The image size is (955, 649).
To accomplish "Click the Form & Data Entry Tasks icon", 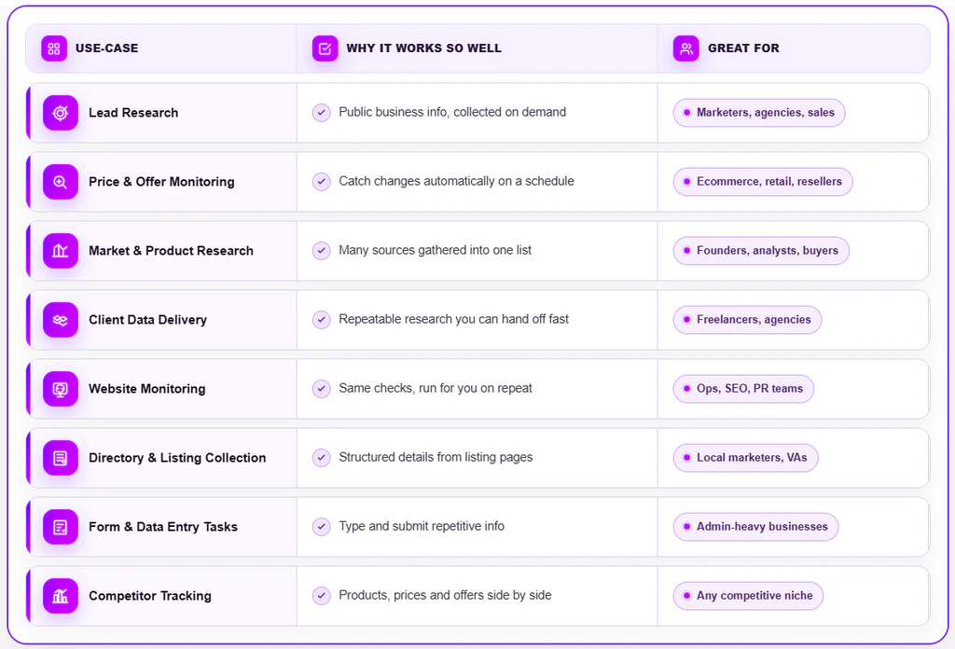I will point(61,527).
